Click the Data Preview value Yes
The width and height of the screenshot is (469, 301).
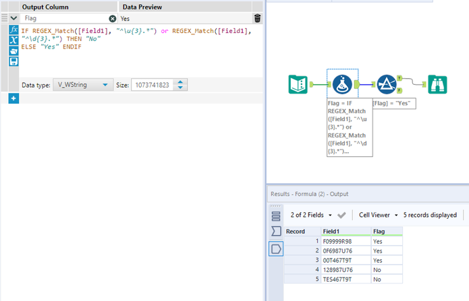(125, 18)
